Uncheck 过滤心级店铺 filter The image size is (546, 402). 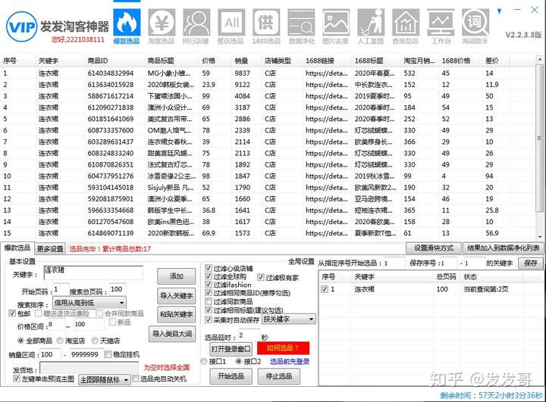coord(209,268)
